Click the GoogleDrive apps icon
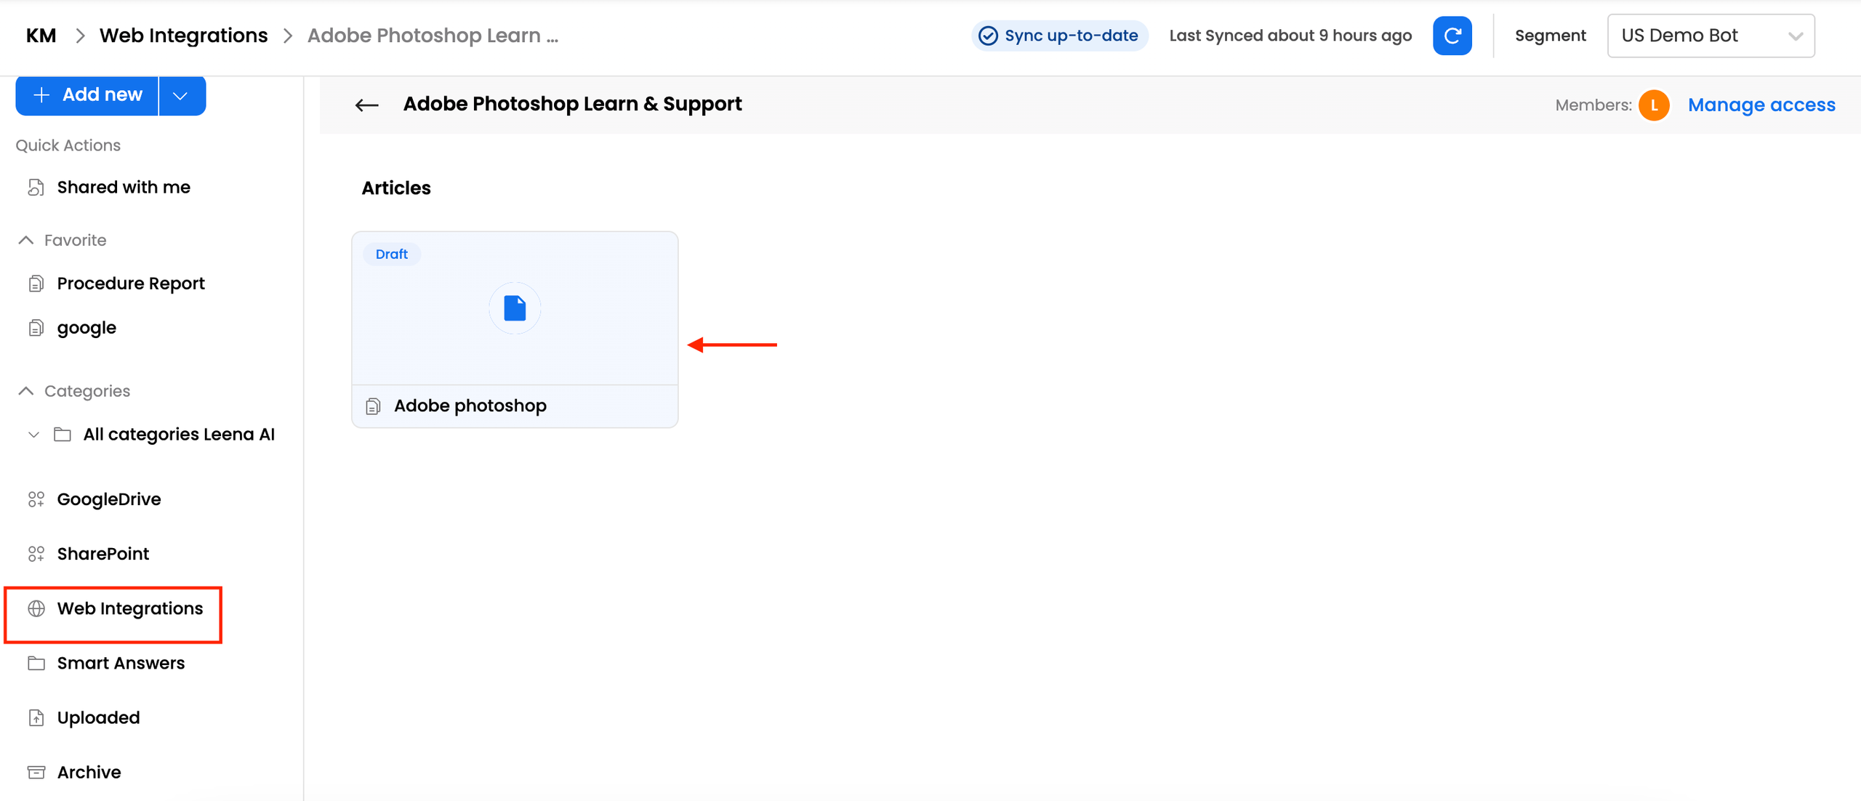This screenshot has height=801, width=1861. 36,499
